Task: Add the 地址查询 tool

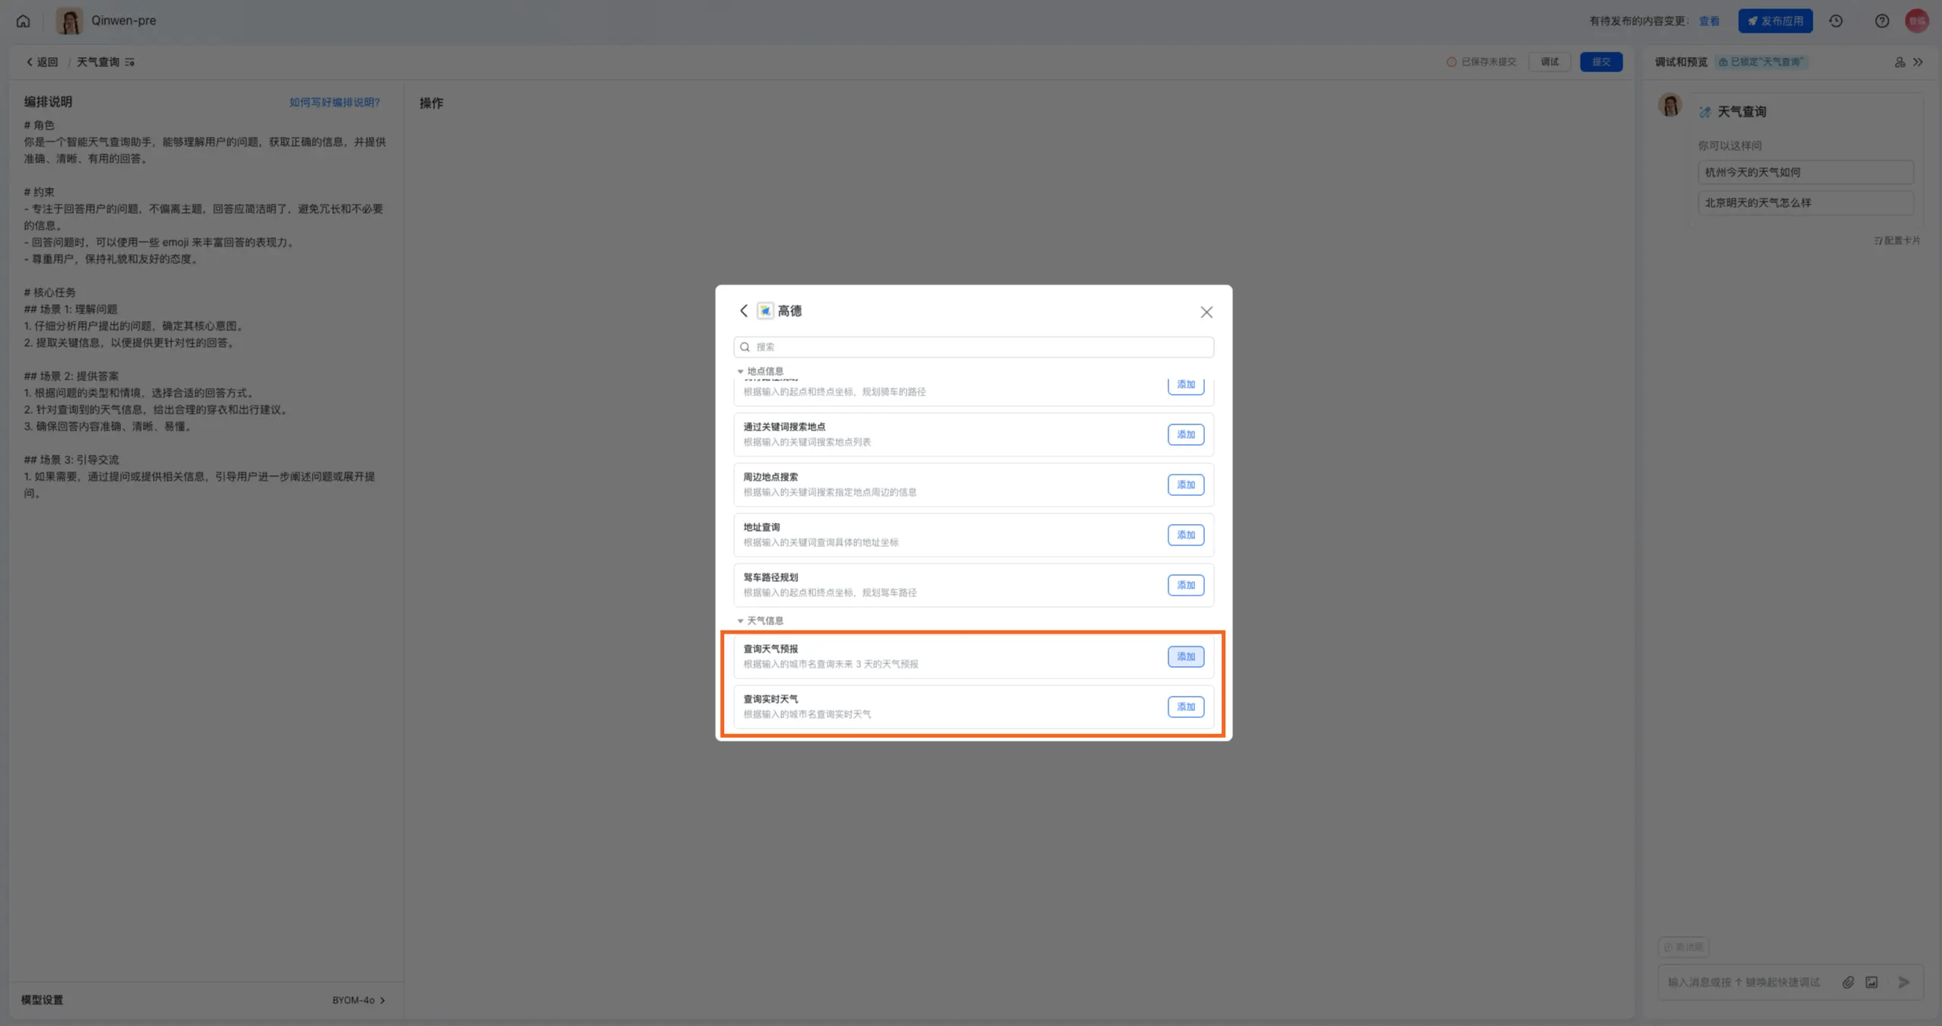Action: click(1186, 535)
